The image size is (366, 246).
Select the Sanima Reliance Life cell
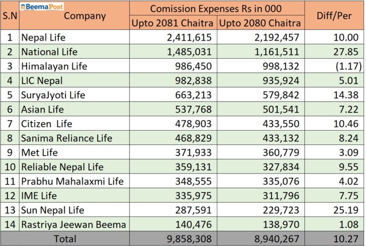pos(74,138)
